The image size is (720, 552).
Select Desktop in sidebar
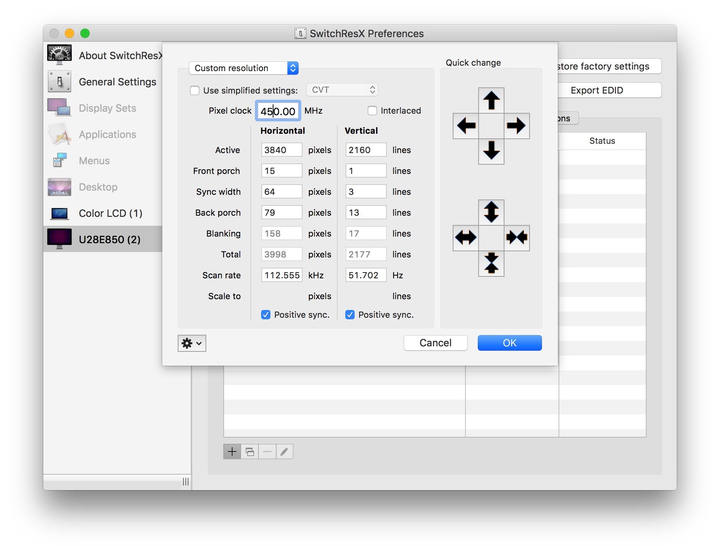(x=103, y=187)
